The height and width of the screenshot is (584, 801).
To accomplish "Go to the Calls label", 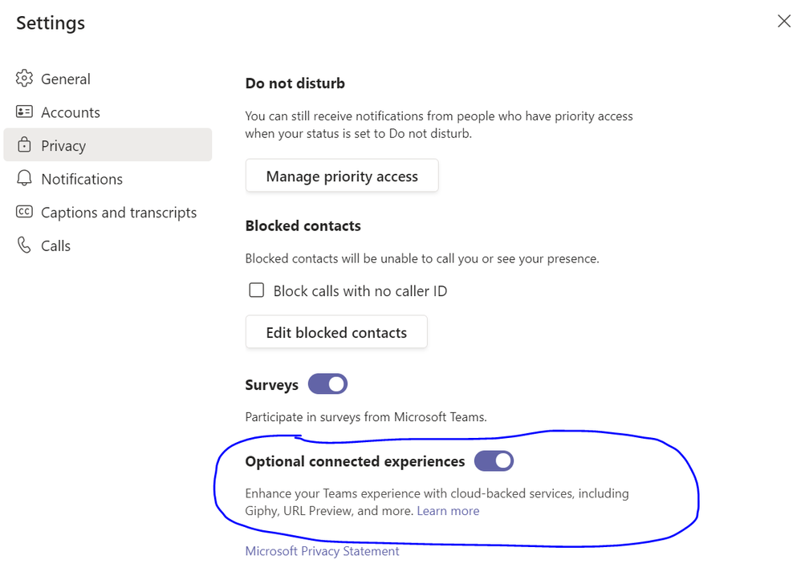I will (56, 245).
